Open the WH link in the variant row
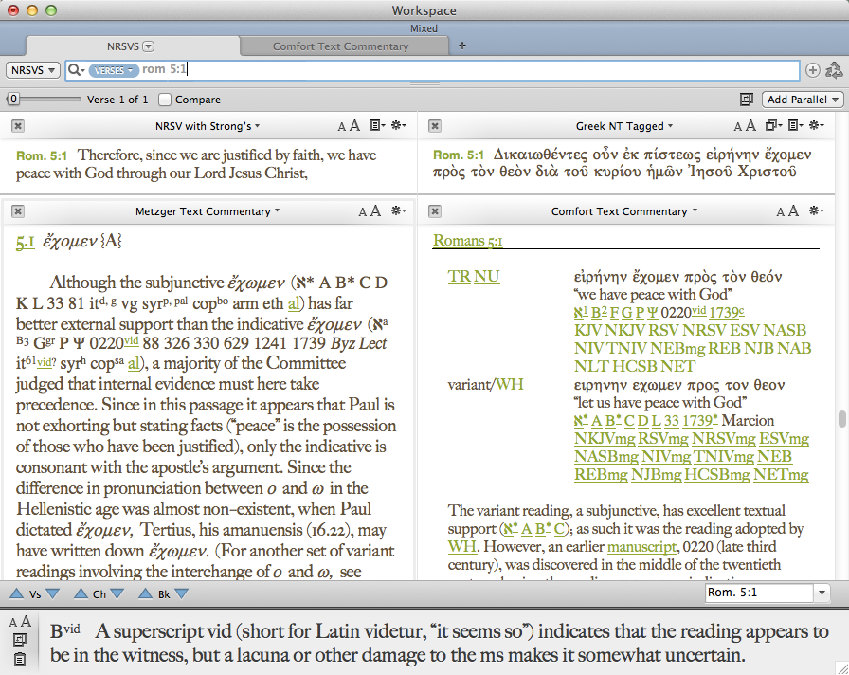 [510, 384]
